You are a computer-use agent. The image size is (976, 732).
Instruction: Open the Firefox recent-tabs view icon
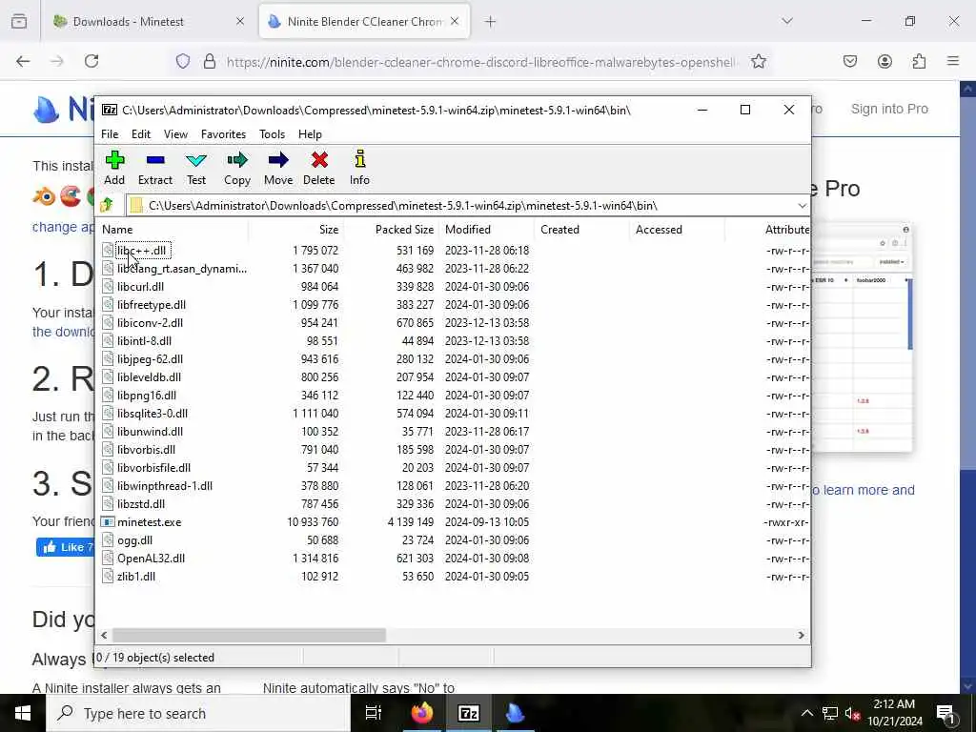[x=19, y=21]
